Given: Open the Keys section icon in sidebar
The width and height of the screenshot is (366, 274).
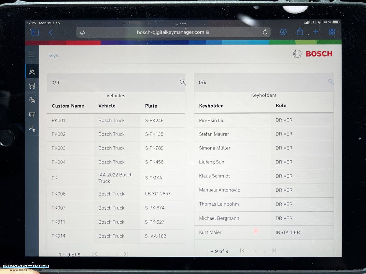Looking at the screenshot, I should tap(32, 72).
